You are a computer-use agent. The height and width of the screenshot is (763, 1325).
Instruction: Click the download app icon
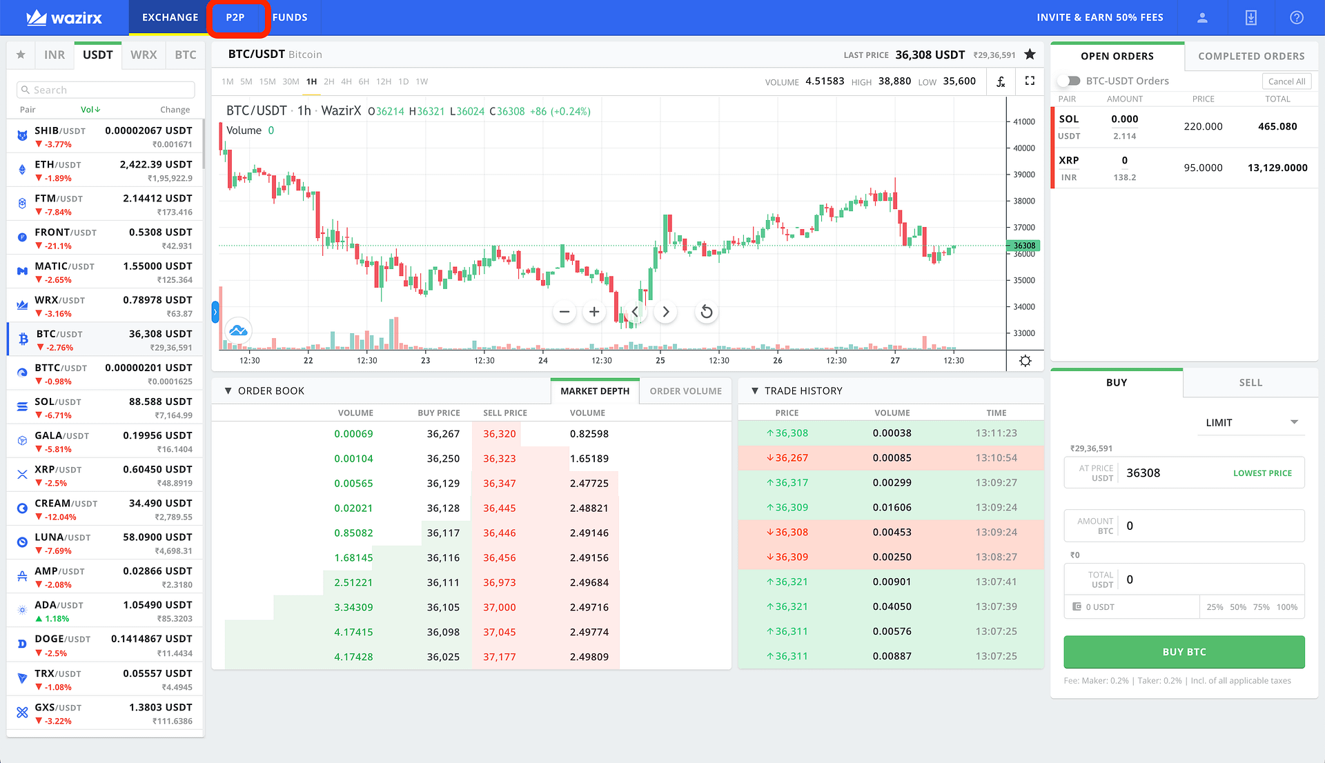[1250, 17]
